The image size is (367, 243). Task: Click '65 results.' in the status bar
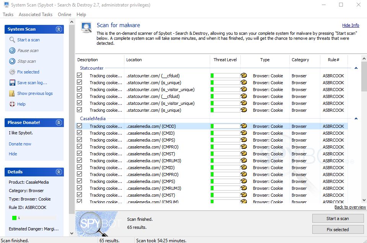(x=109, y=241)
